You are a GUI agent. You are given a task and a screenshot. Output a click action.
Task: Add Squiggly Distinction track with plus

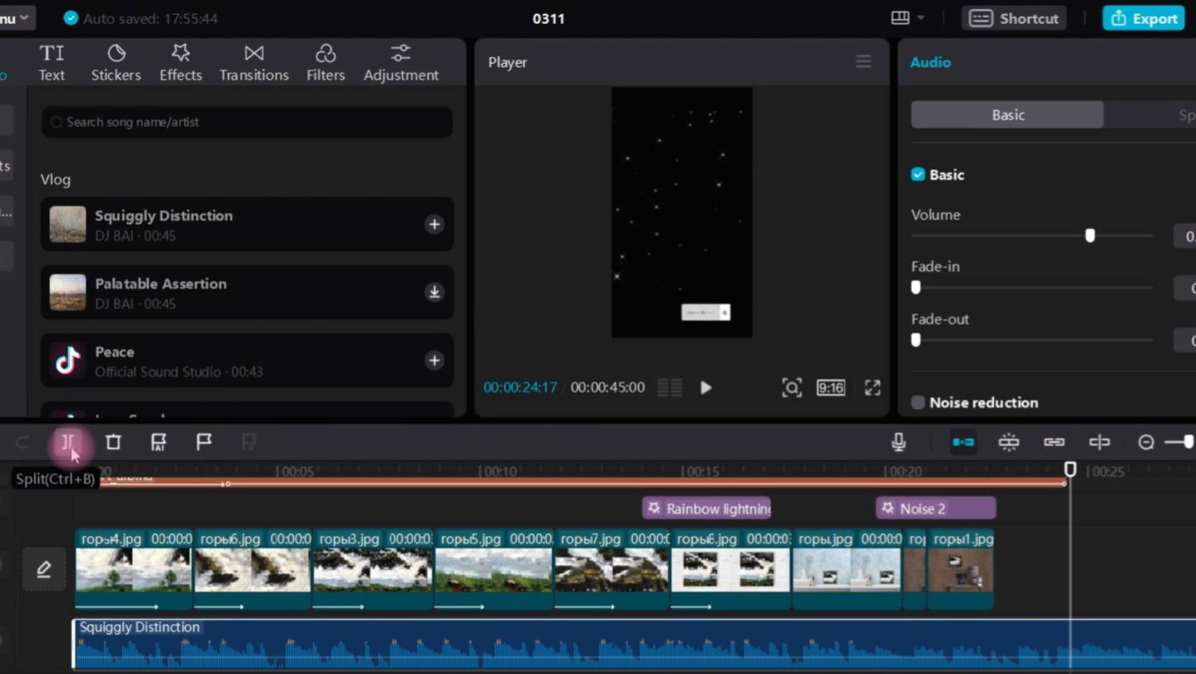pos(434,225)
